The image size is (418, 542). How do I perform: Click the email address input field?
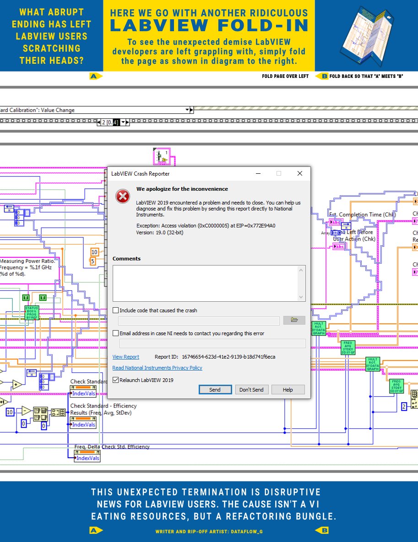click(212, 343)
